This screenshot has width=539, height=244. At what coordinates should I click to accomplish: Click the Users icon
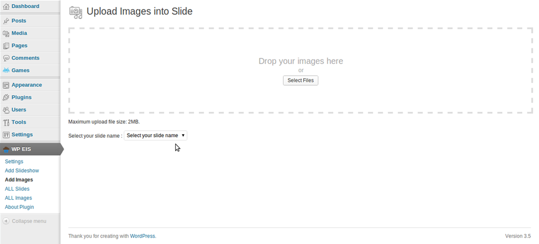pos(6,109)
